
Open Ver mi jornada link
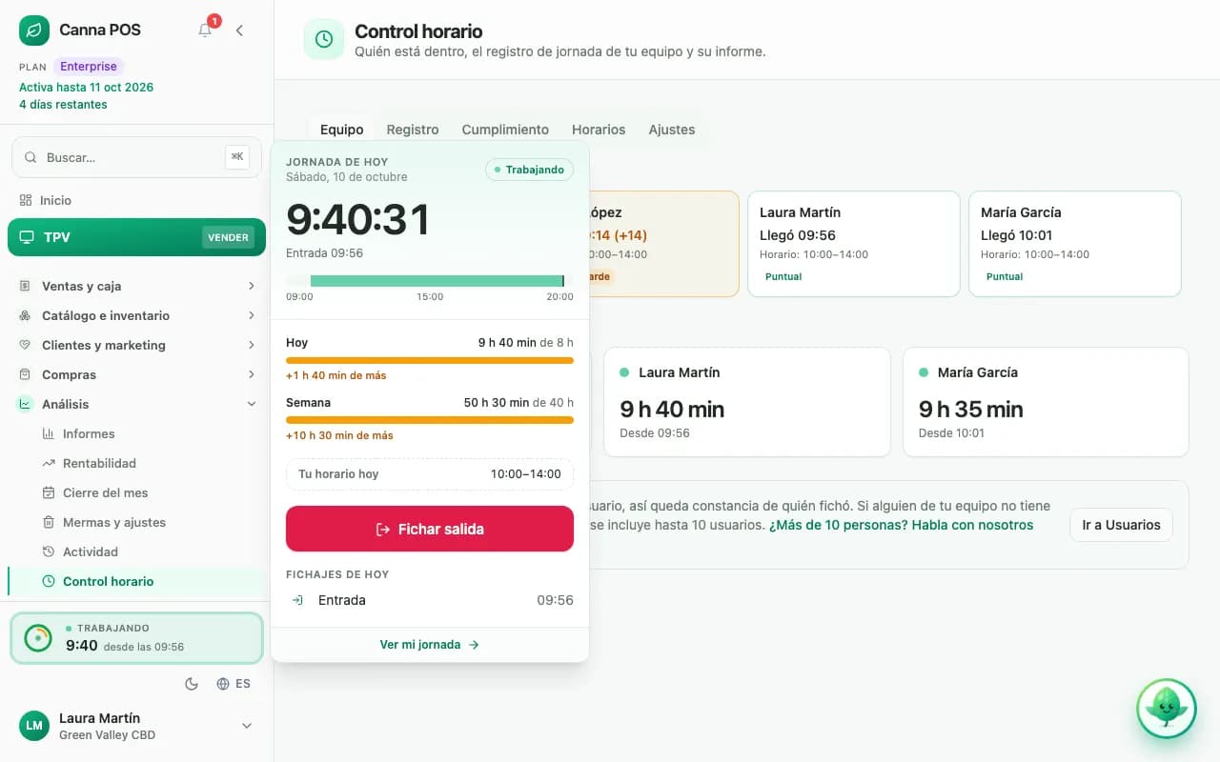(430, 645)
